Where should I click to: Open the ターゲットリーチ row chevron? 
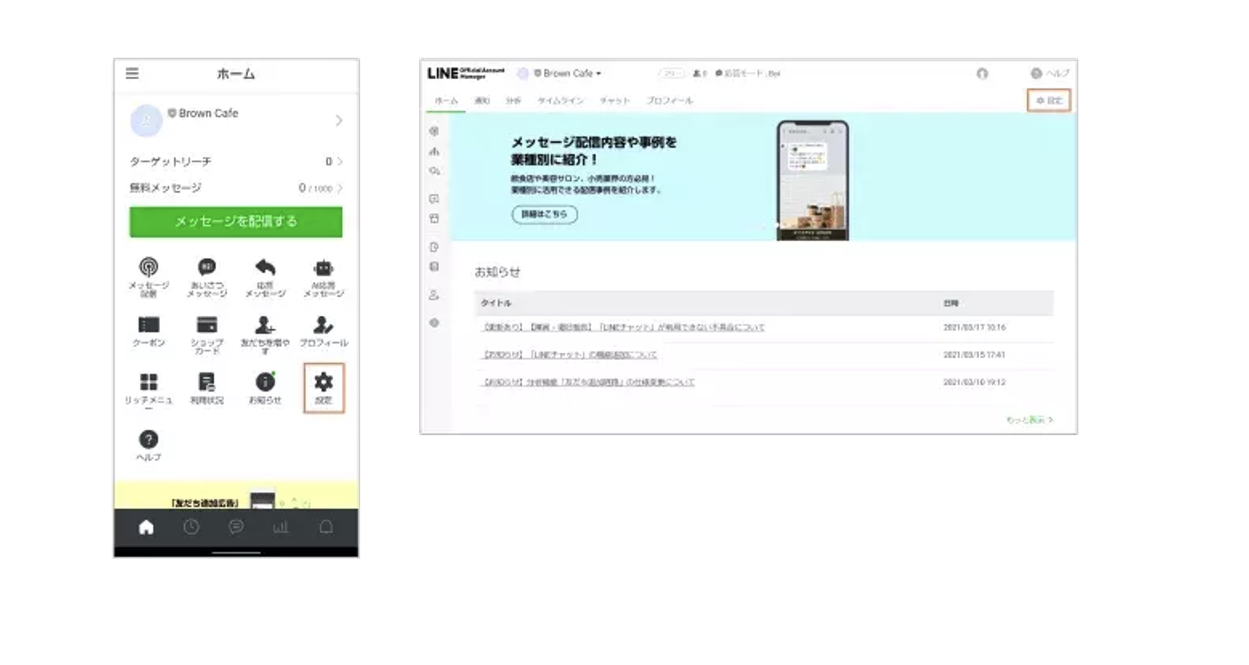[339, 161]
